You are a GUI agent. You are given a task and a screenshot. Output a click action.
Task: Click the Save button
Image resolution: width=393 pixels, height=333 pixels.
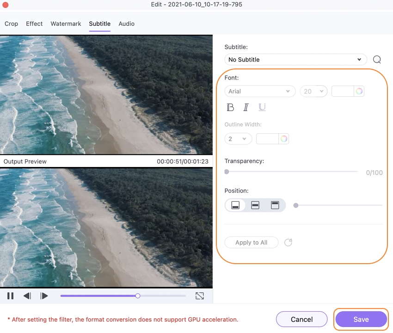[x=361, y=319]
